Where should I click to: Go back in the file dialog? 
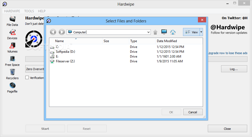click(53, 32)
